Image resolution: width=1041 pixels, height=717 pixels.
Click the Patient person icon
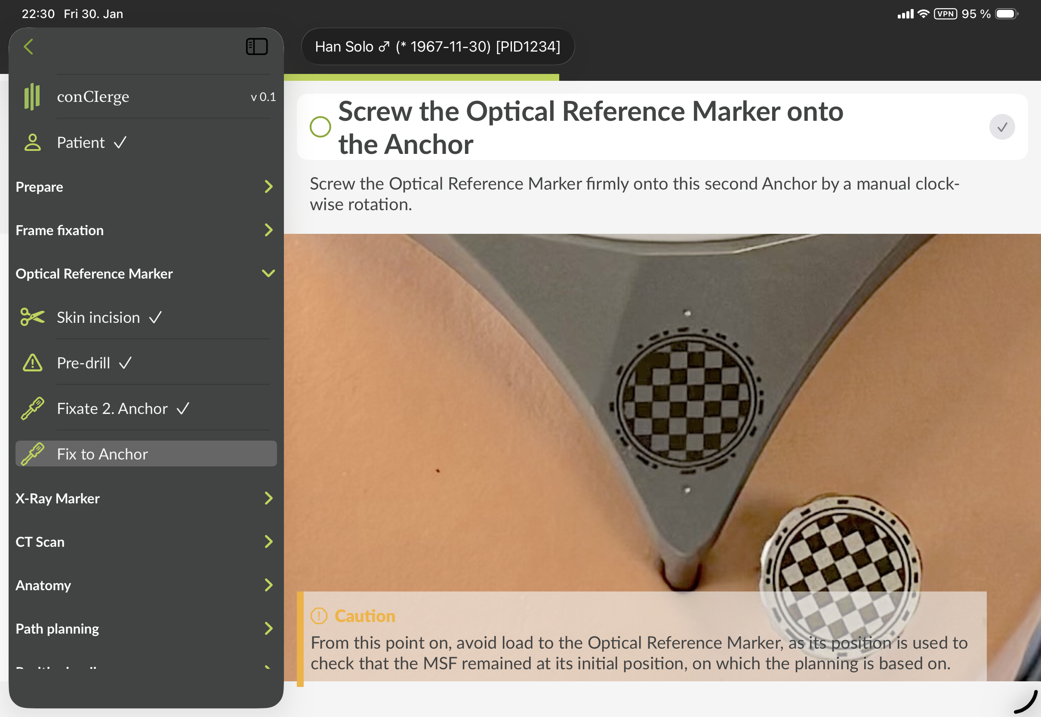tap(32, 142)
